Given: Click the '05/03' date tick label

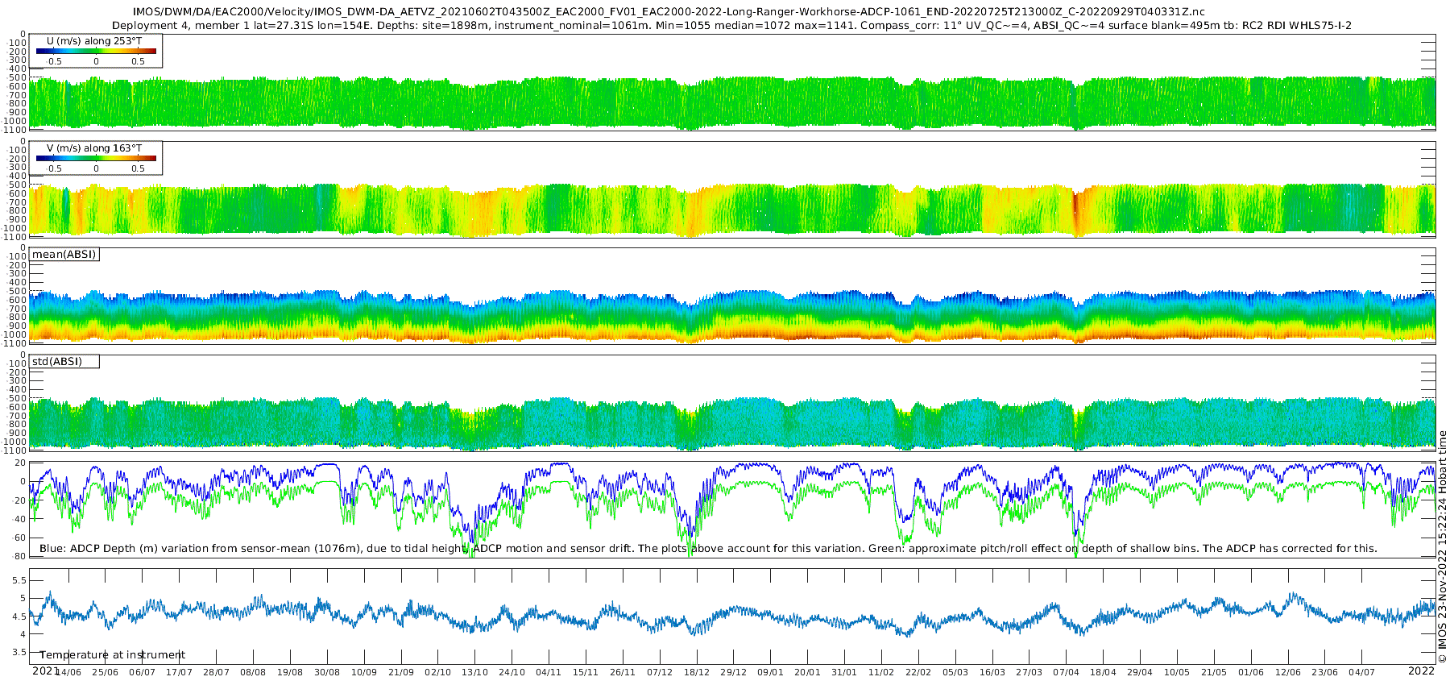Looking at the screenshot, I should [x=955, y=672].
